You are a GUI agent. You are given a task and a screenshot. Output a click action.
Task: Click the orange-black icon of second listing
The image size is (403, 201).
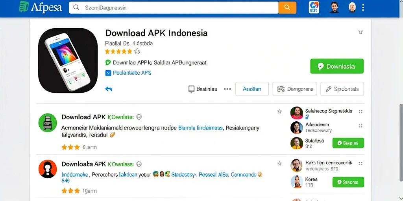[48, 169]
